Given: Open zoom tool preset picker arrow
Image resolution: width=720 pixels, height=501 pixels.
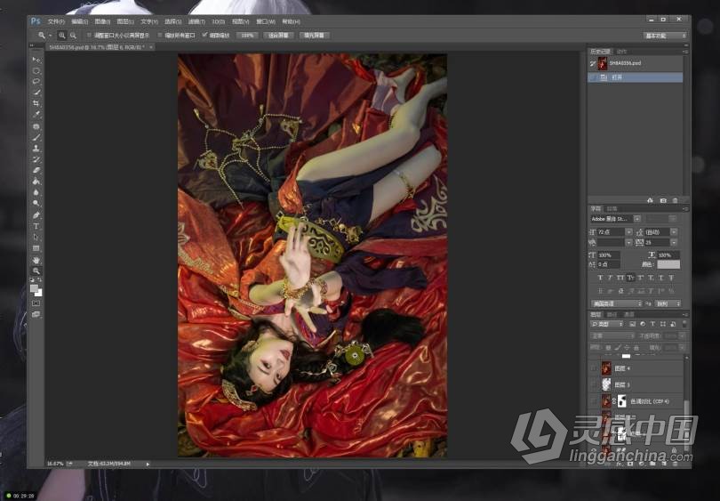Looking at the screenshot, I should click(51, 36).
